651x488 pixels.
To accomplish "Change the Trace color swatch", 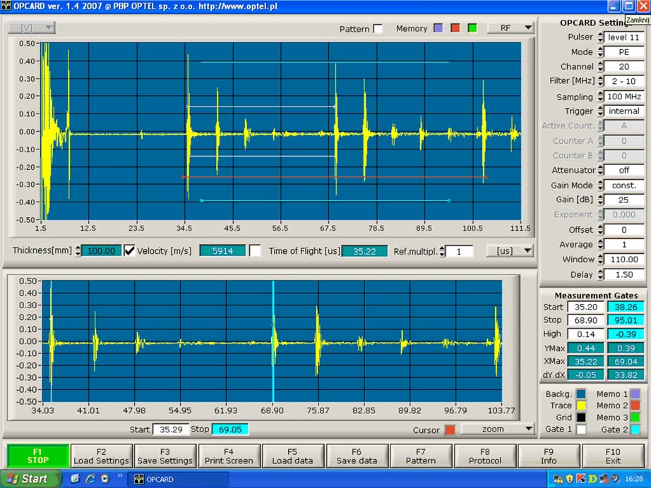I will point(581,405).
